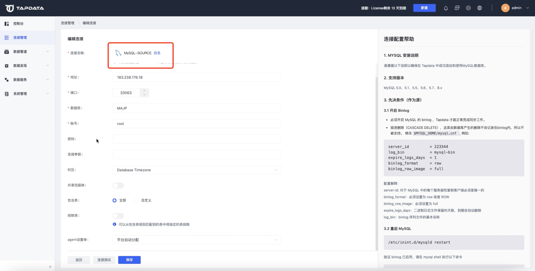The width and height of the screenshot is (535, 271).
Task: Open the help docs icon beside the bell
Action: [x=457, y=8]
